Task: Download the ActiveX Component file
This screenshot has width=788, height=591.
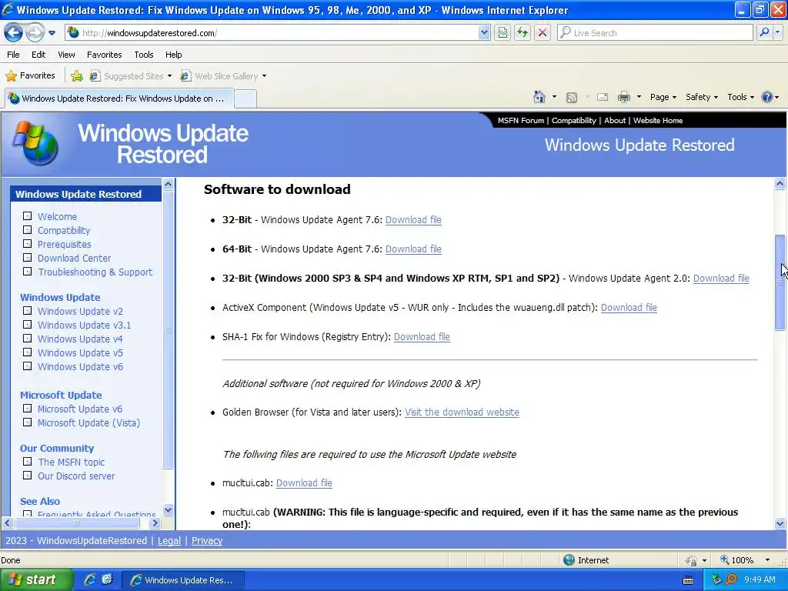Action: pyautogui.click(x=629, y=308)
